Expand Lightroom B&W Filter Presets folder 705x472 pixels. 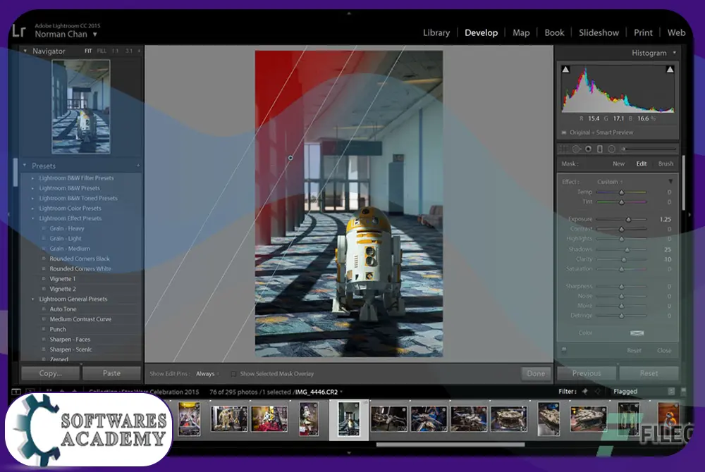pyautogui.click(x=32, y=178)
